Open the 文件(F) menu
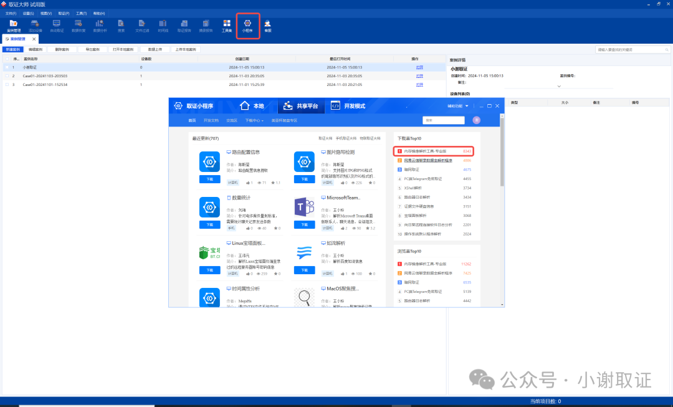The width and height of the screenshot is (673, 407). [11, 14]
